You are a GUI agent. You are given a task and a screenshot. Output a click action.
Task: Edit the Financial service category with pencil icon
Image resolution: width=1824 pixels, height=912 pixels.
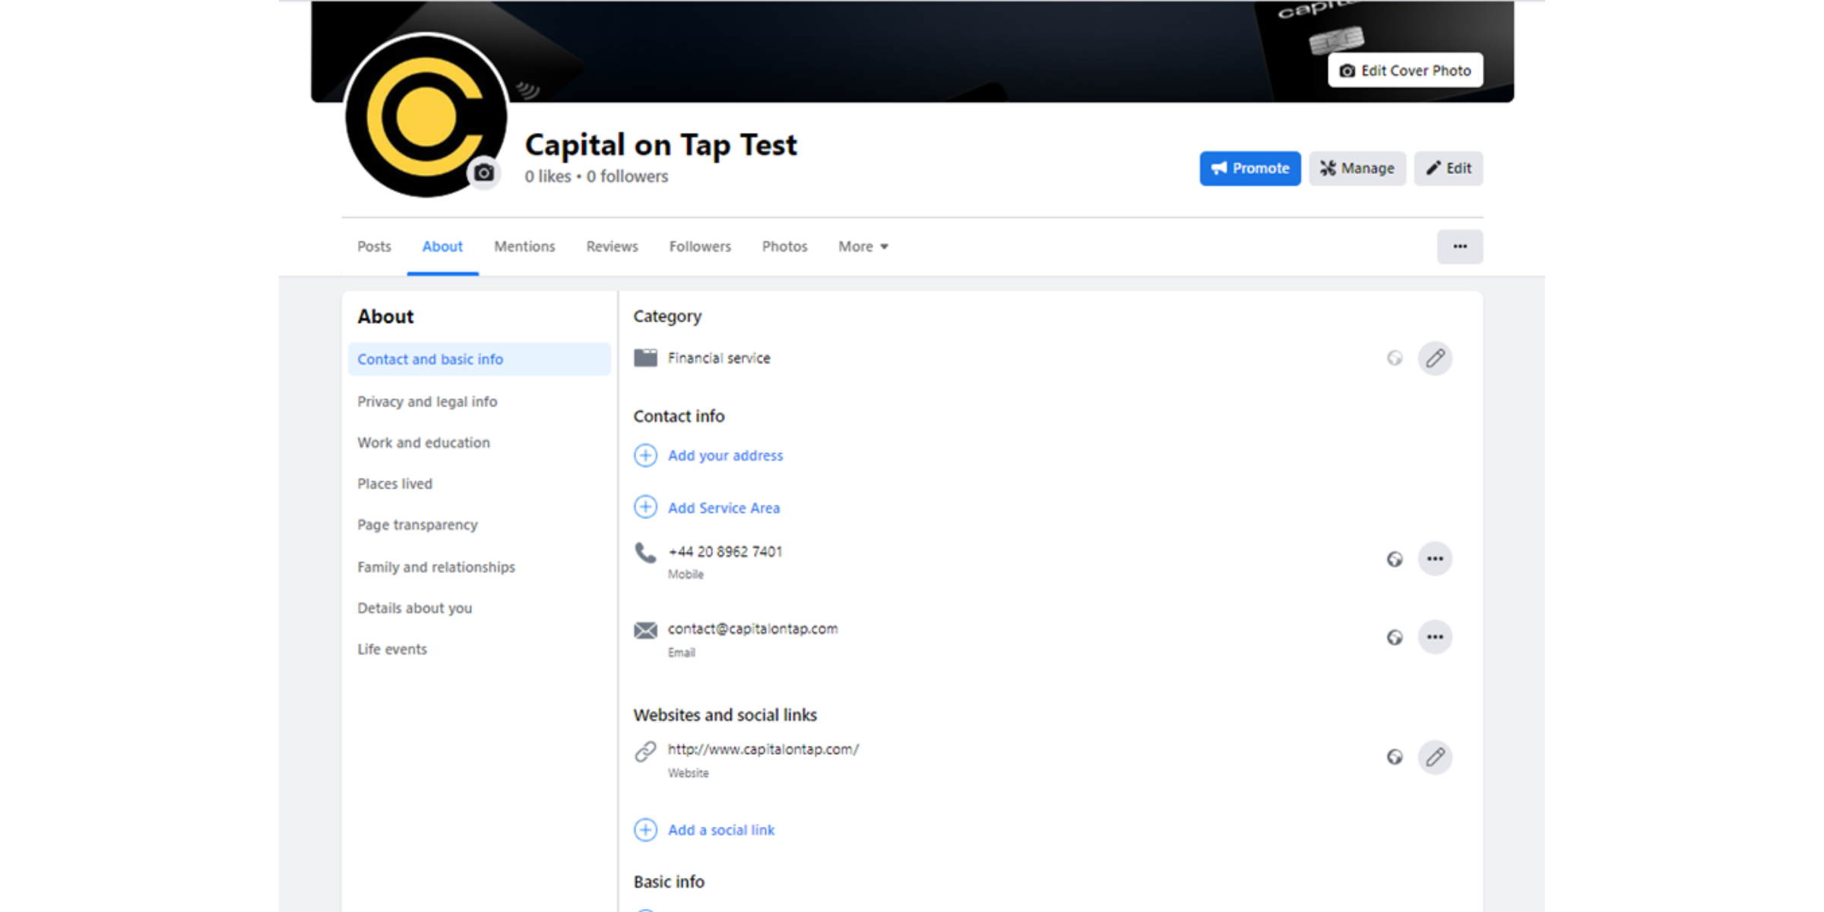(1435, 358)
